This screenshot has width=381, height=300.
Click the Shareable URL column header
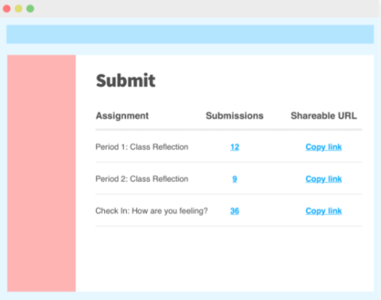[324, 116]
